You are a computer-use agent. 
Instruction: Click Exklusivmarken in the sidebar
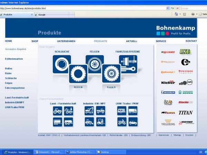click(x=14, y=59)
